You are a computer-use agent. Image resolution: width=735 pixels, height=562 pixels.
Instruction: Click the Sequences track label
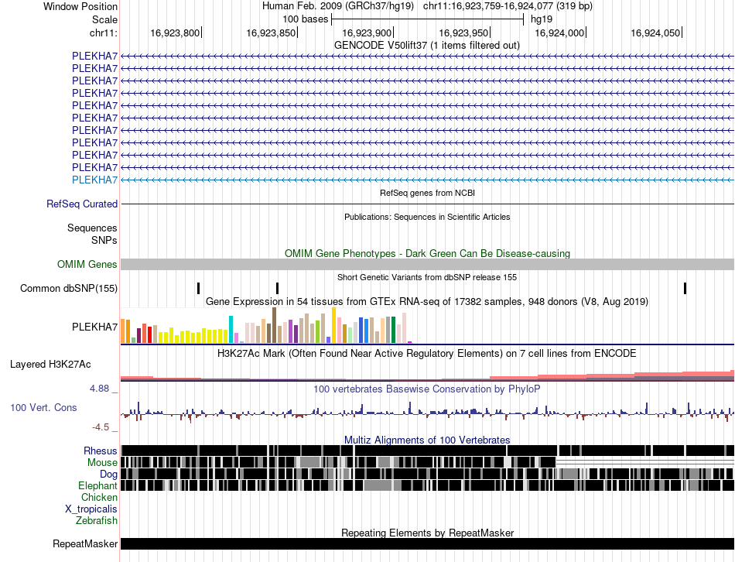92,228
